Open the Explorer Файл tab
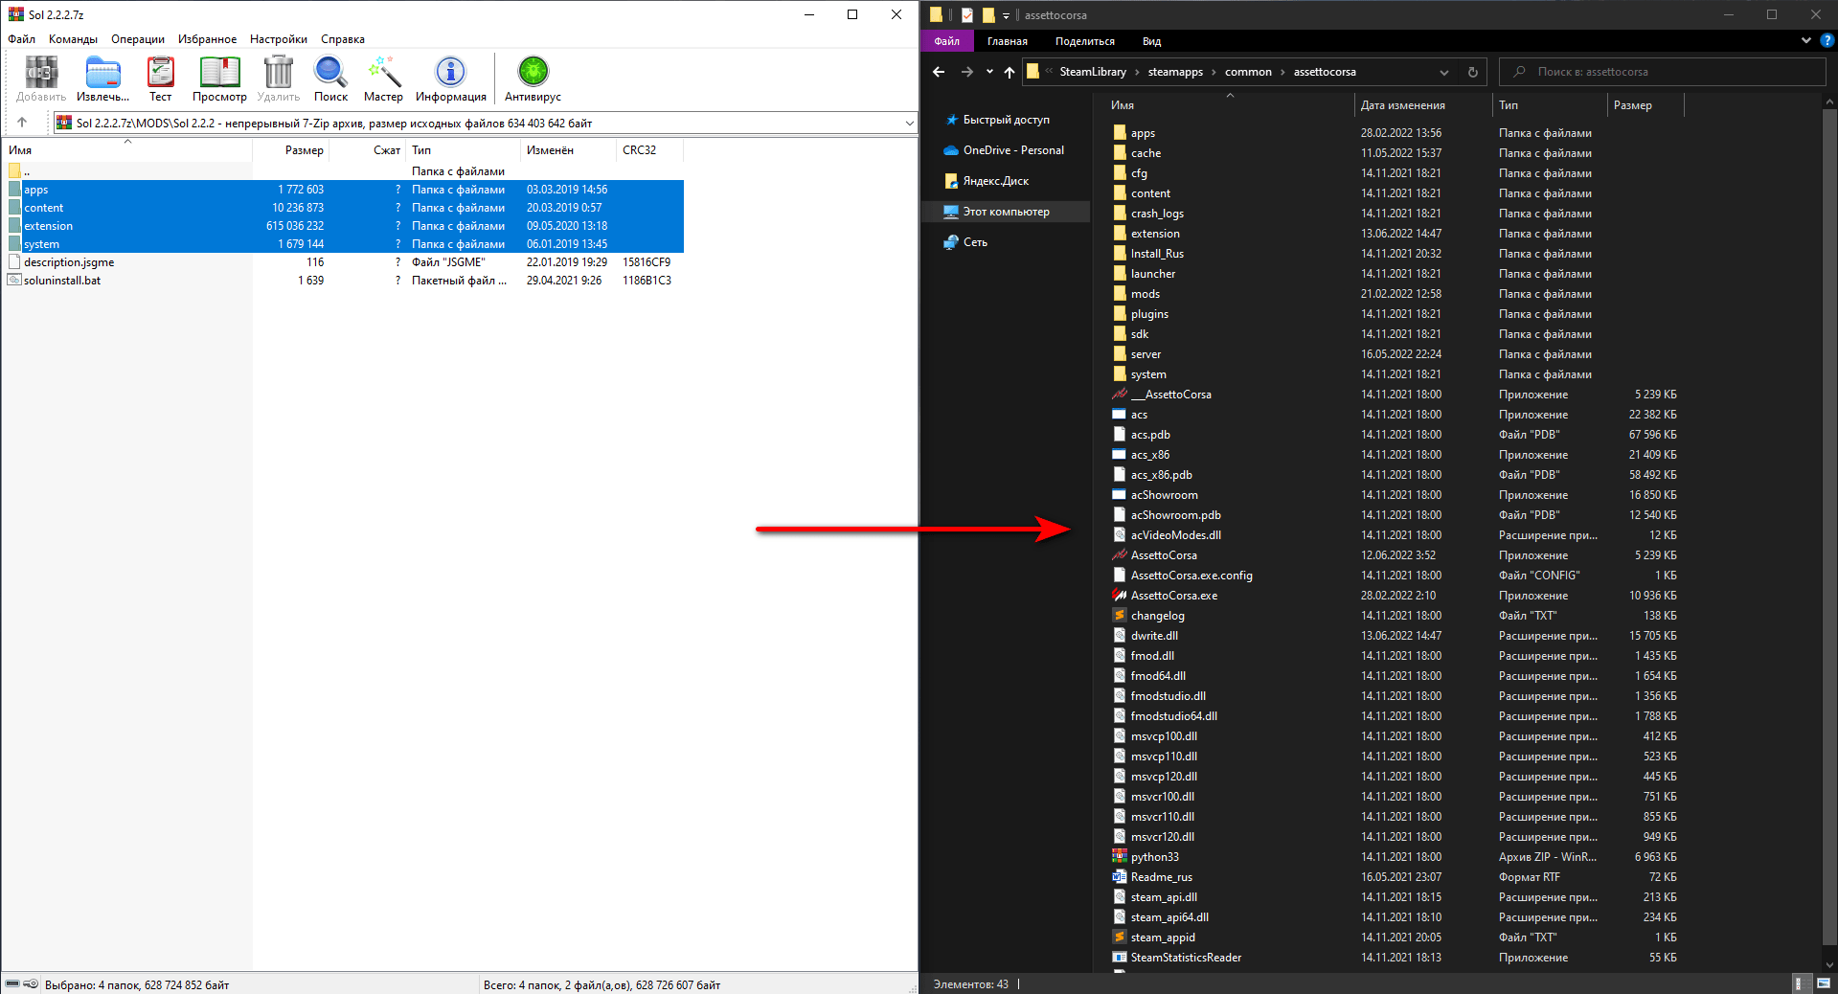This screenshot has width=1838, height=994. click(946, 41)
